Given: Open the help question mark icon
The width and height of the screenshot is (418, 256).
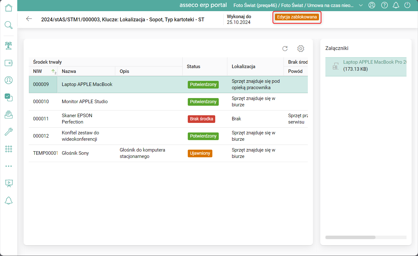Looking at the screenshot, I should [x=384, y=5].
